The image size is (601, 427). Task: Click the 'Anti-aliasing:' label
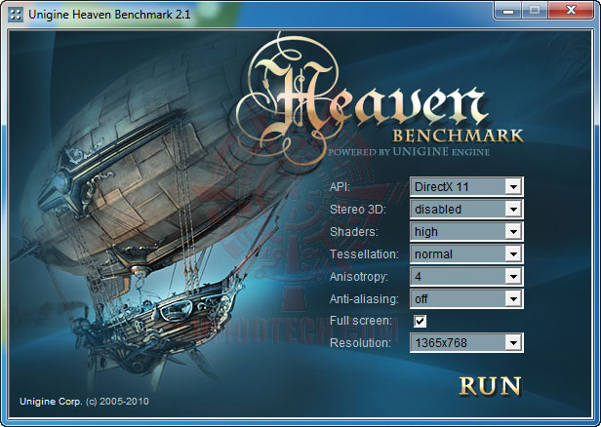[x=364, y=299]
